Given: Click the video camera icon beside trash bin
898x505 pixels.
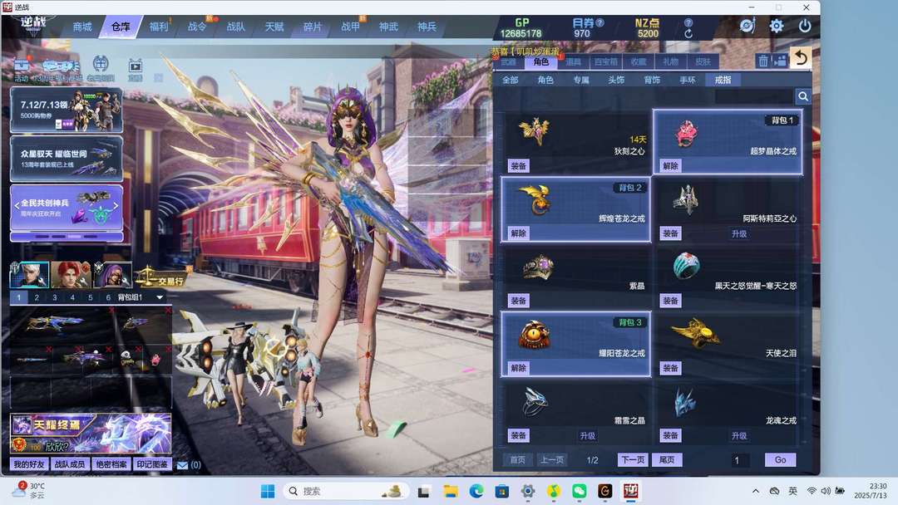Looking at the screenshot, I should [779, 61].
